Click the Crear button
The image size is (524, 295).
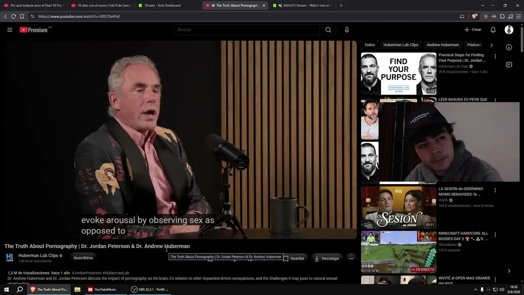tap(473, 29)
